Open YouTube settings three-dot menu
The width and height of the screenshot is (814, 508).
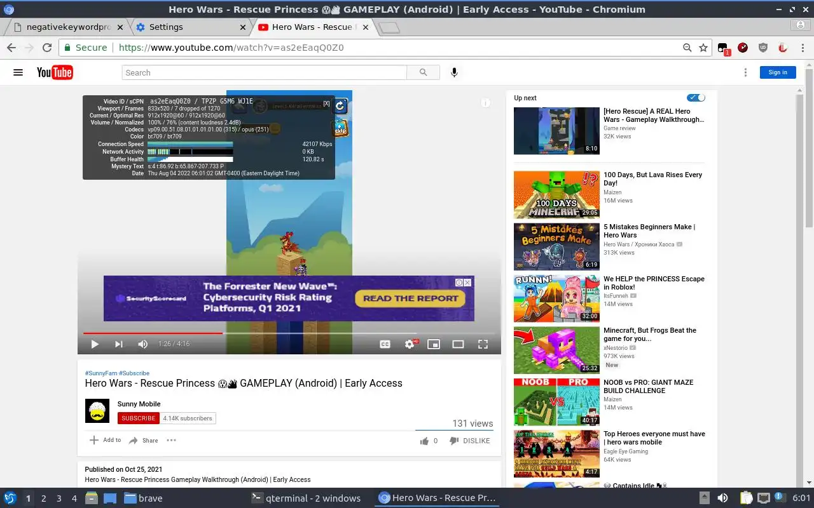click(745, 72)
